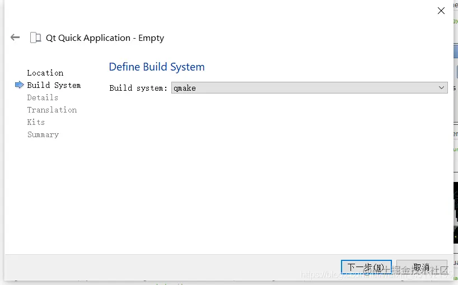Click the Translation step label

tap(52, 110)
